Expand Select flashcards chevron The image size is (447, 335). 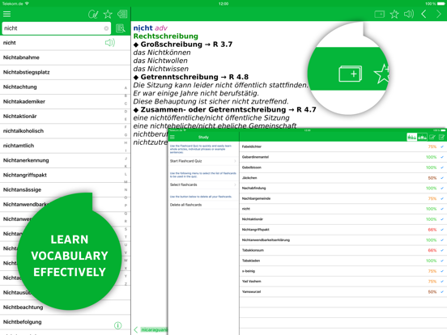pos(235,184)
